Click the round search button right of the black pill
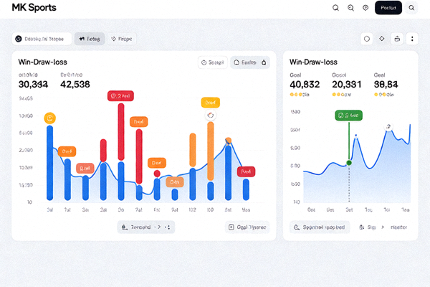The height and width of the screenshot is (287, 430). pos(411,8)
